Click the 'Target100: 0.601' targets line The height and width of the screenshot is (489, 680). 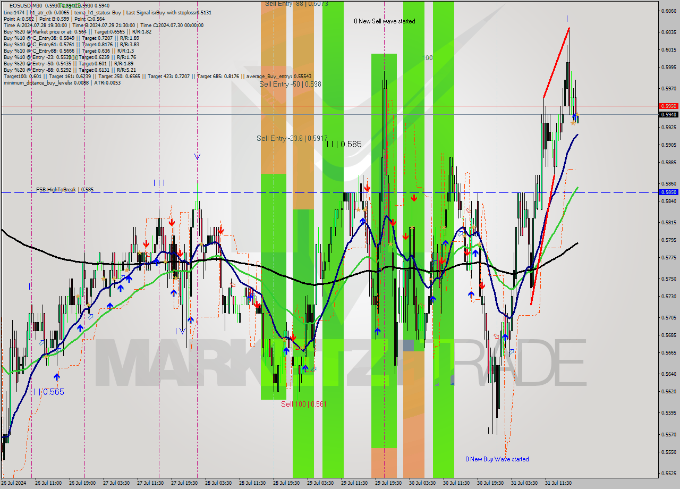pos(157,77)
